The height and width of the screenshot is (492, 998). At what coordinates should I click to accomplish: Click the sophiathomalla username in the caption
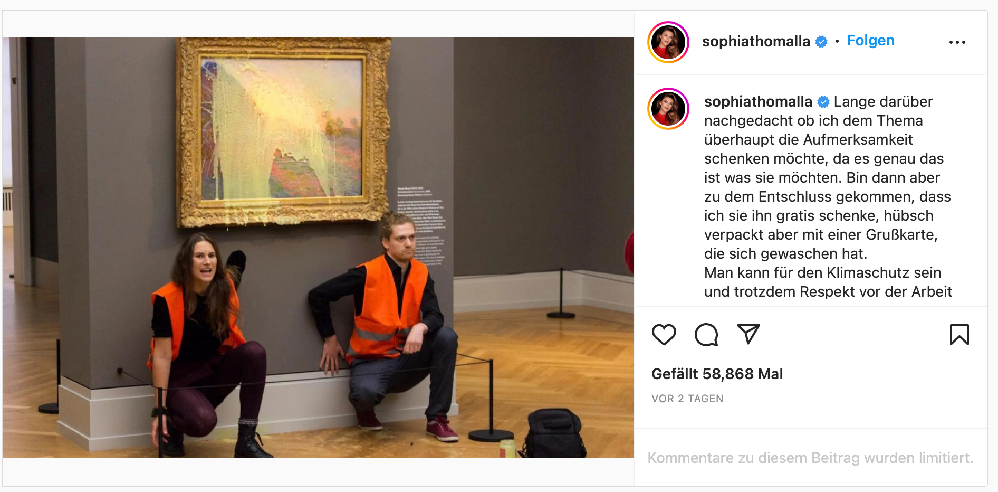click(758, 101)
